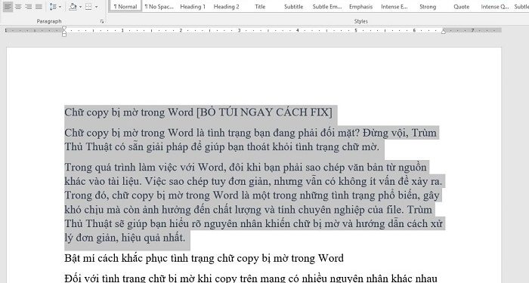529x283 pixels.
Task: Click paragraph starting 'Trong quá trình làm việc'
Action: point(253,202)
